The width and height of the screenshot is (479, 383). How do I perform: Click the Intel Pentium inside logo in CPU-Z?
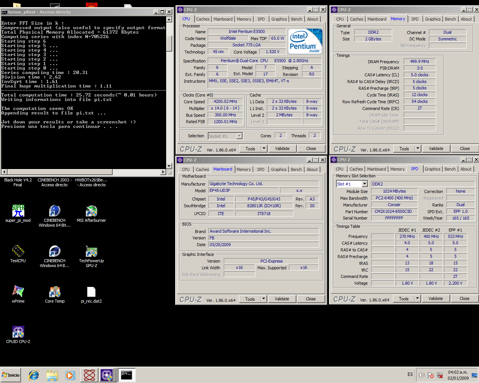tap(305, 41)
